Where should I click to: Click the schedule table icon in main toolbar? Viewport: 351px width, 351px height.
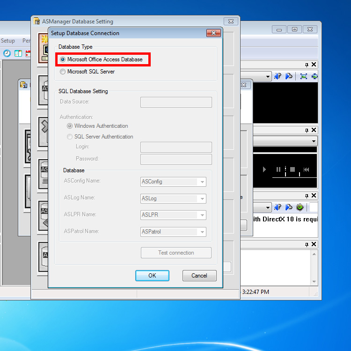(x=18, y=53)
